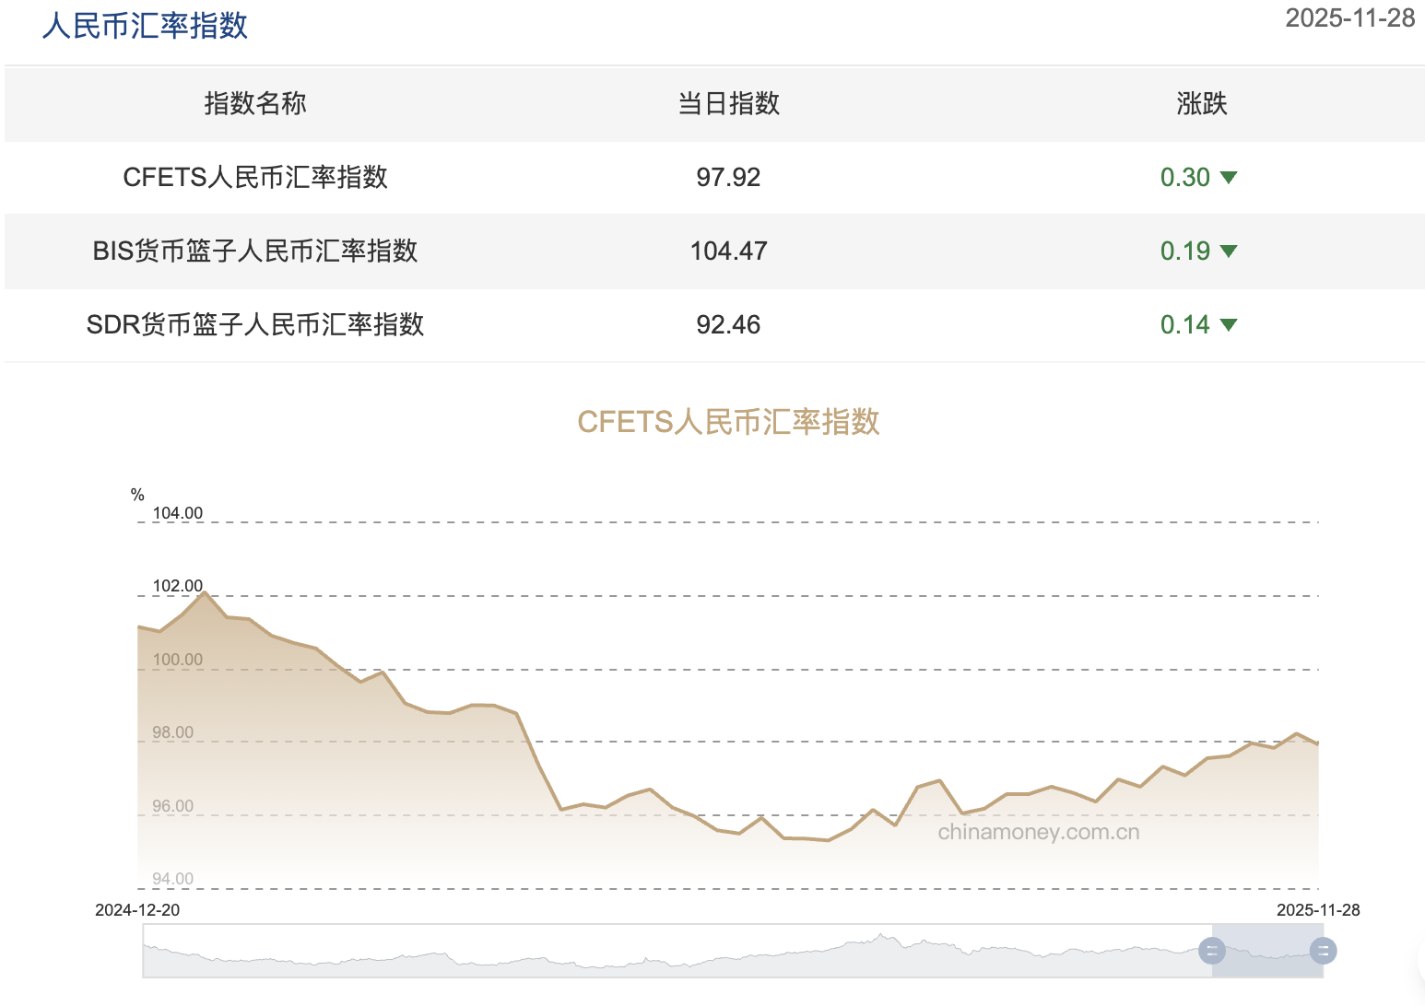
Task: Click the peak of the CFETS index curve
Action: pos(205,591)
